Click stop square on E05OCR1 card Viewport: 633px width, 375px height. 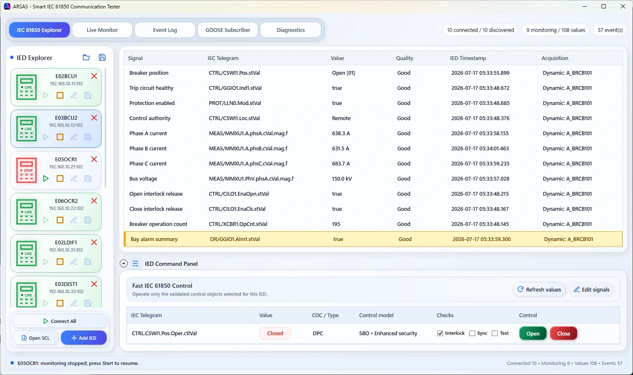[60, 178]
